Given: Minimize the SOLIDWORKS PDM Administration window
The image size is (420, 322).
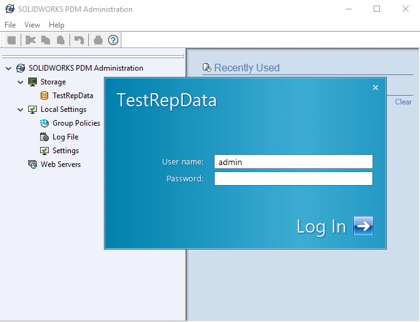Looking at the screenshot, I should click(349, 9).
